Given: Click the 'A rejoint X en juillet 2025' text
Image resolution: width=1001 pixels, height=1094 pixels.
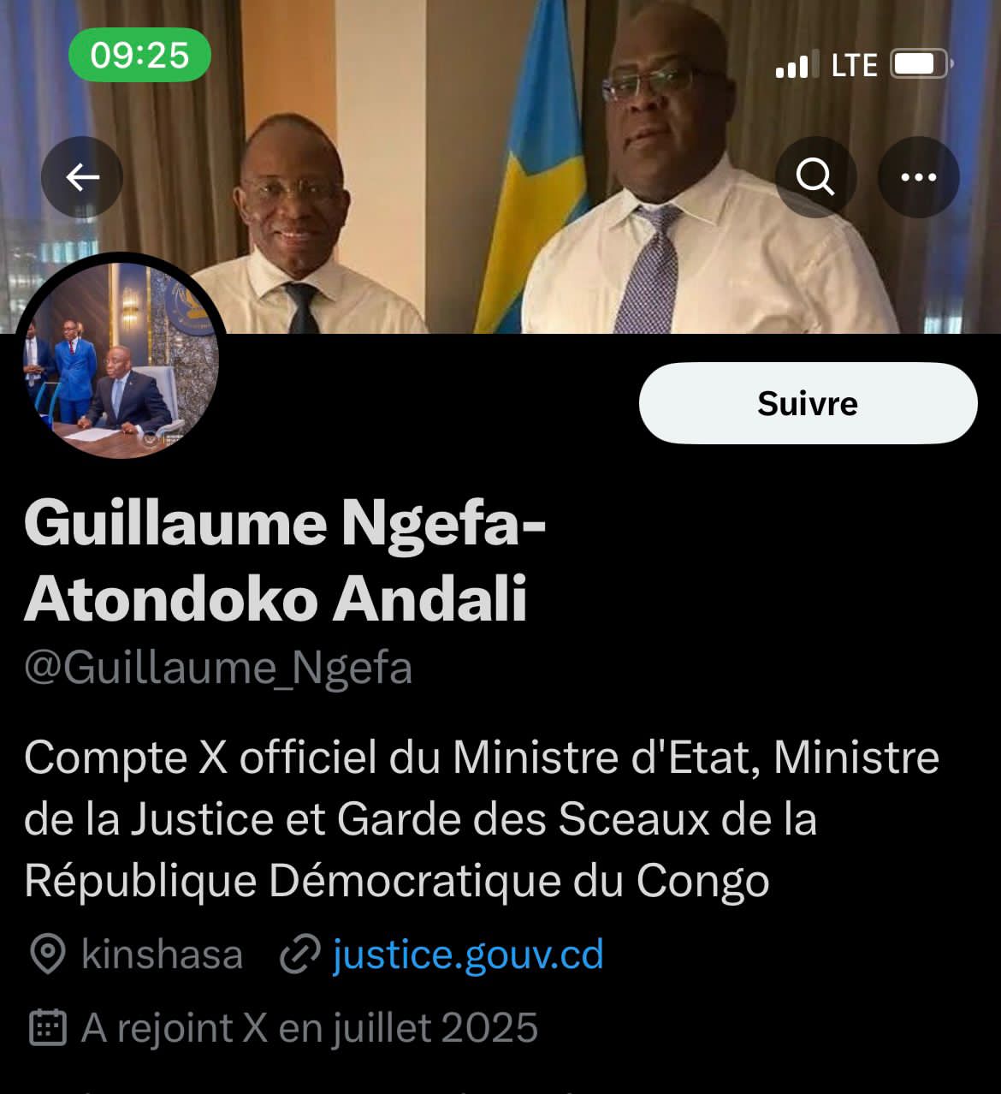Looking at the screenshot, I should tap(310, 1028).
